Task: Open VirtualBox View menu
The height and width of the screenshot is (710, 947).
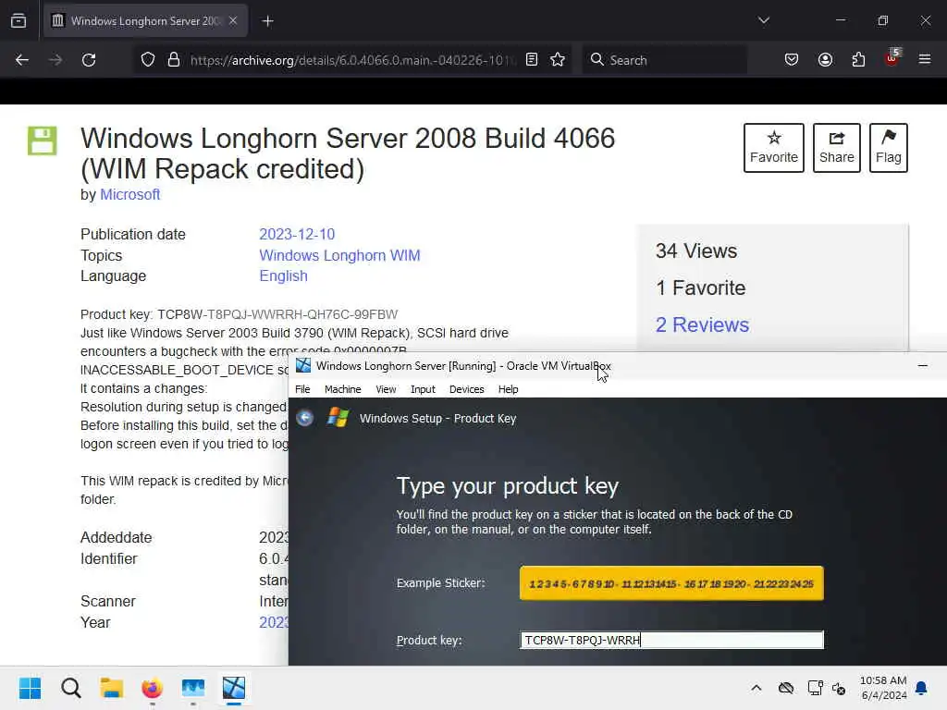Action: point(386,389)
